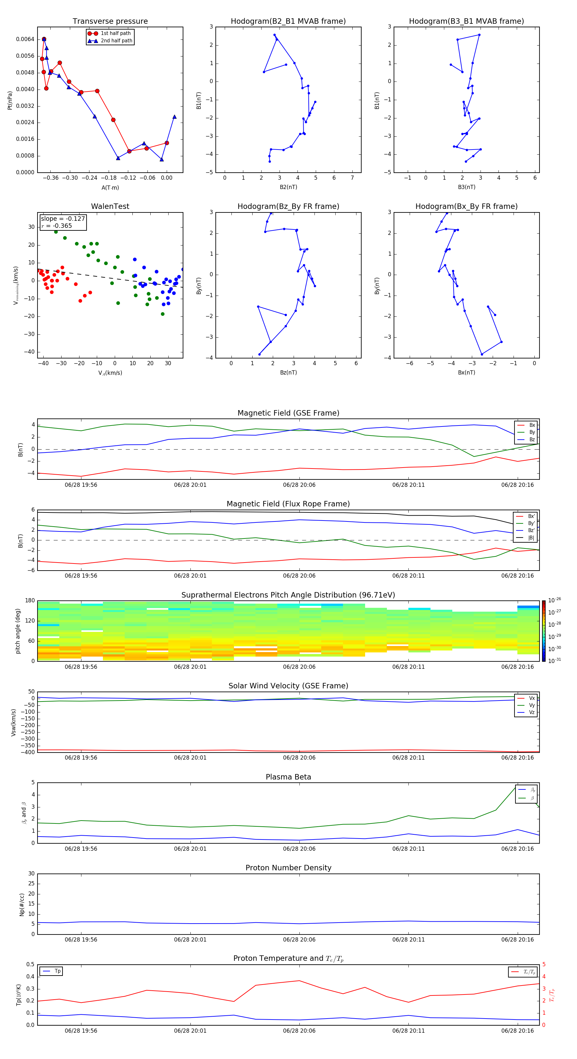Click the Suprathermal Electrons Pitch Angle title

(288, 595)
